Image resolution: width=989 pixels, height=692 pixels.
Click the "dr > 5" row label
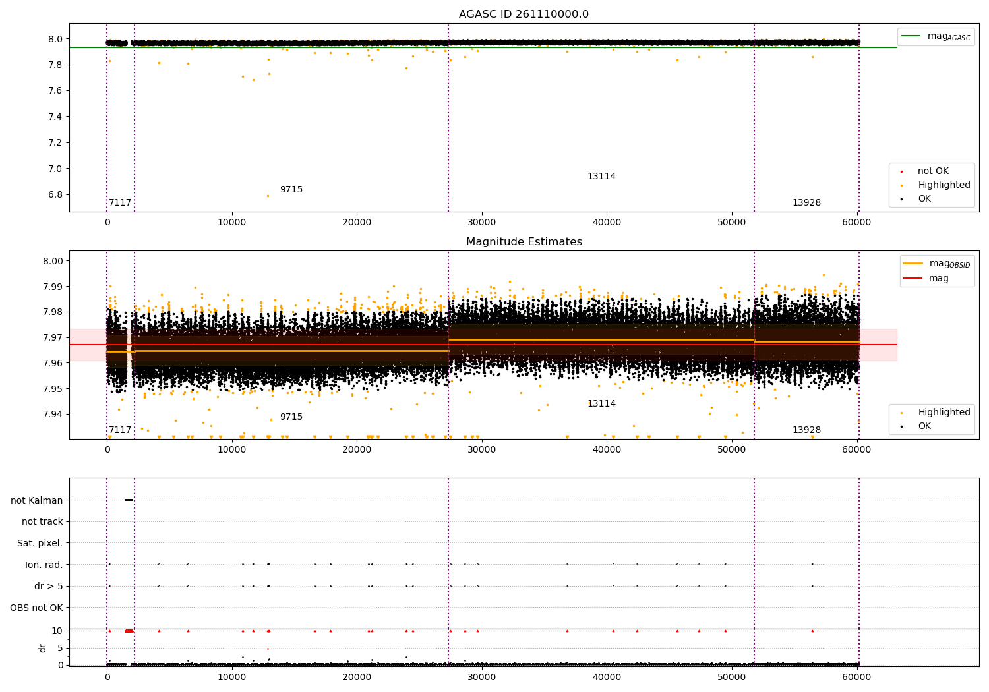point(49,587)
